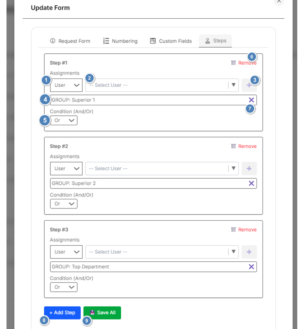Switch to the Request Form tab
299x329 pixels.
70,41
